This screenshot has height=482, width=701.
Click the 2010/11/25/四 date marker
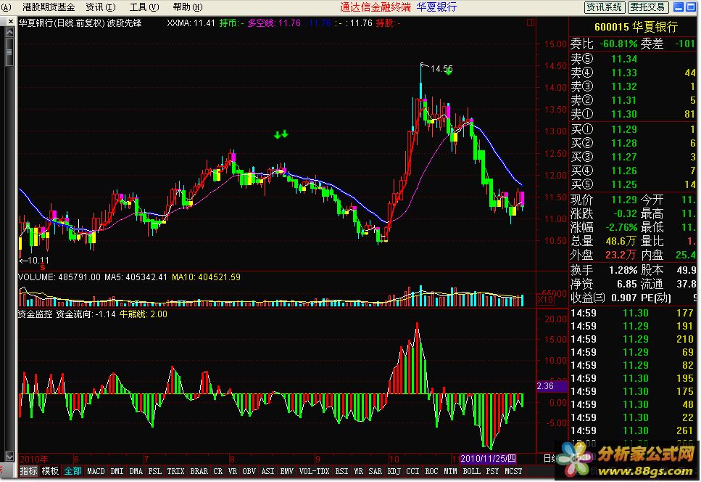(x=488, y=459)
